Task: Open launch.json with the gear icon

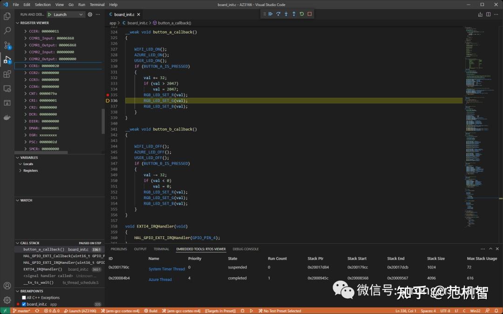Action: (90, 14)
